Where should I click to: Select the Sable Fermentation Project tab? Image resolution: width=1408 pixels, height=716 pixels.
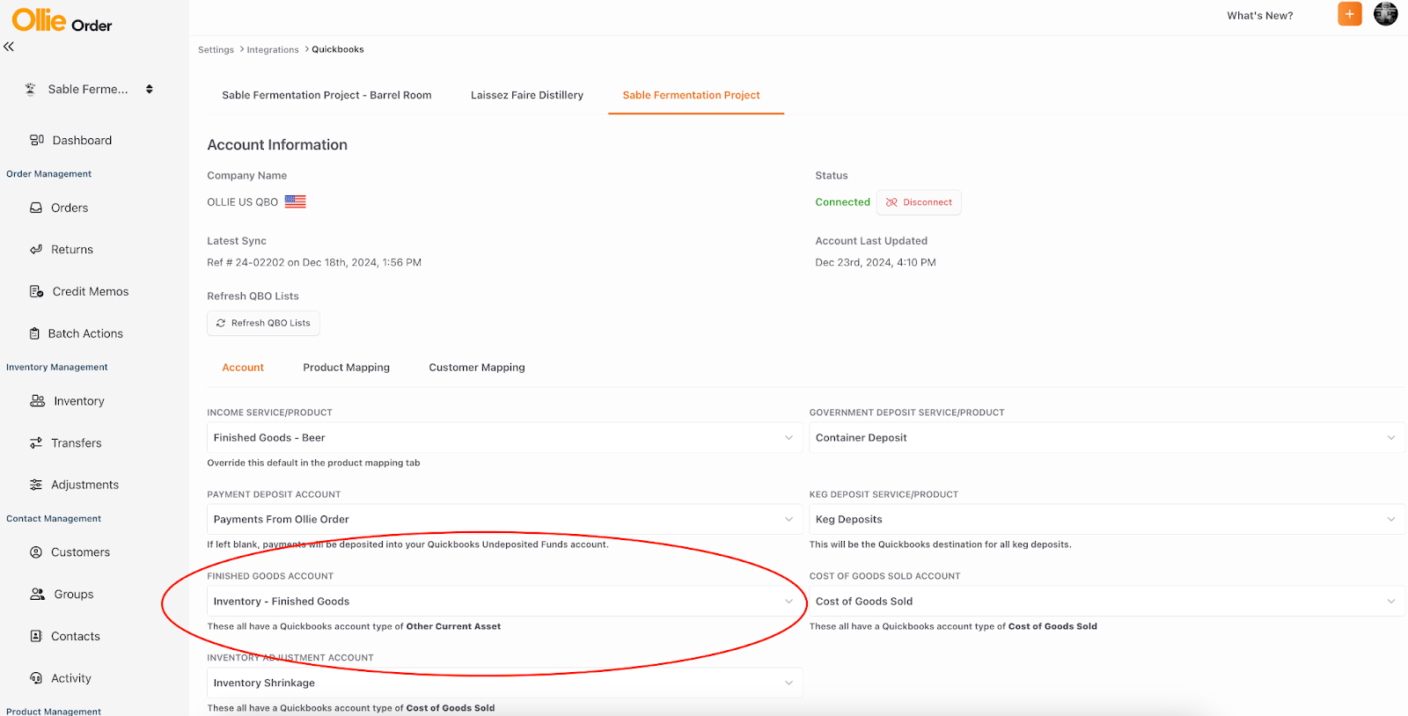[692, 95]
